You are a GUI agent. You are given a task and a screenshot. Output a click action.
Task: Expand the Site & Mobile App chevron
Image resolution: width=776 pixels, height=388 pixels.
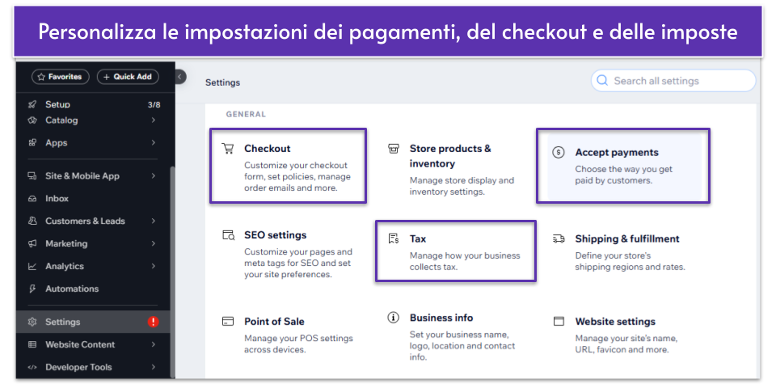pos(154,175)
